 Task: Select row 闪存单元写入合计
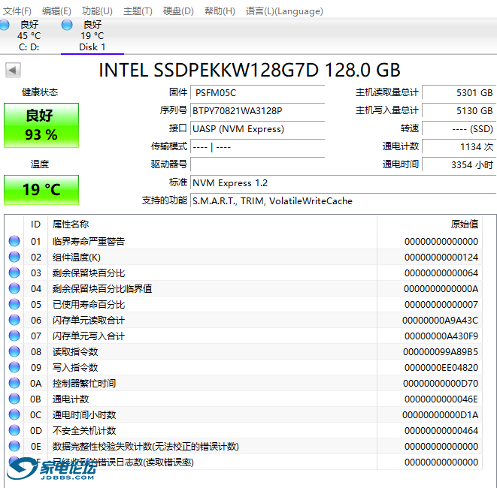[244, 336]
